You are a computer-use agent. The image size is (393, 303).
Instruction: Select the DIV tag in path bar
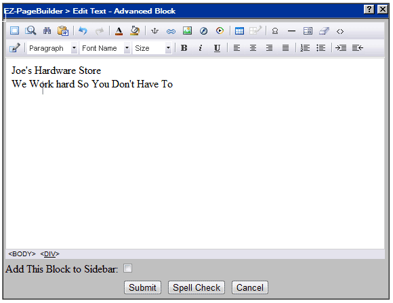click(x=50, y=254)
